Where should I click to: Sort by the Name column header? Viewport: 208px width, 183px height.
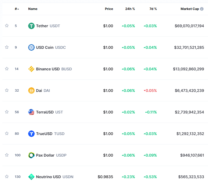pyautogui.click(x=33, y=9)
